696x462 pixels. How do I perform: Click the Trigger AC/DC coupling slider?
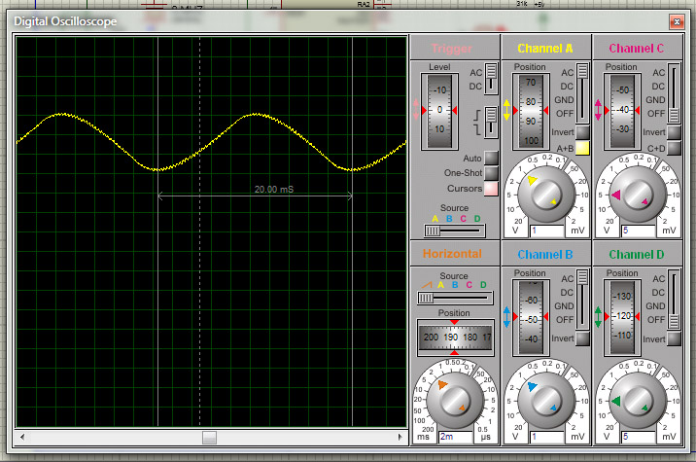point(491,79)
